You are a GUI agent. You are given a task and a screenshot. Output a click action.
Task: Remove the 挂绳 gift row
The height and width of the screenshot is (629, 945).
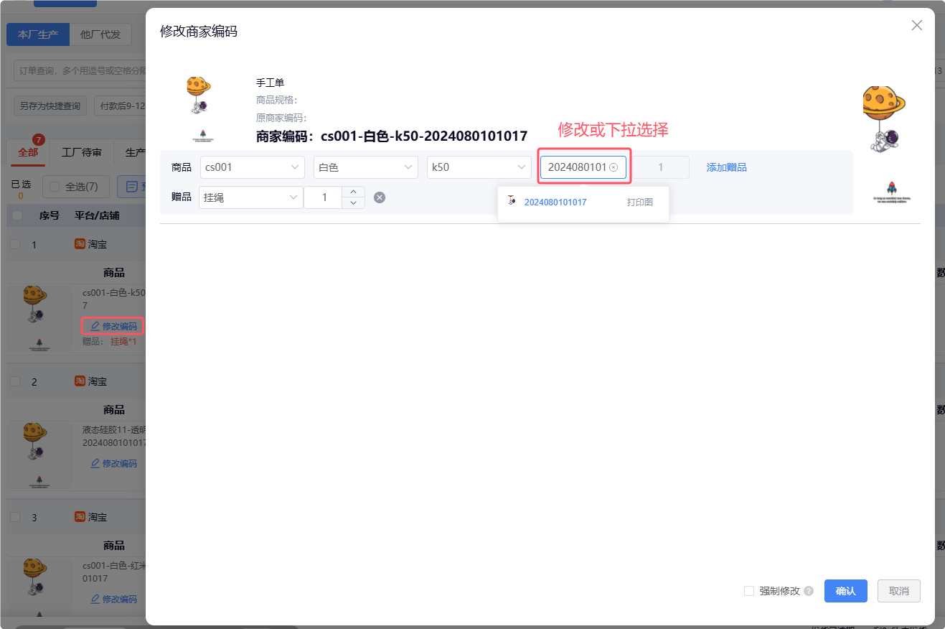point(380,197)
